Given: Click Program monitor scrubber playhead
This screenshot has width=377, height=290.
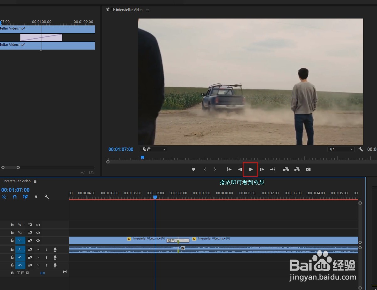Looking at the screenshot, I should tap(142, 157).
